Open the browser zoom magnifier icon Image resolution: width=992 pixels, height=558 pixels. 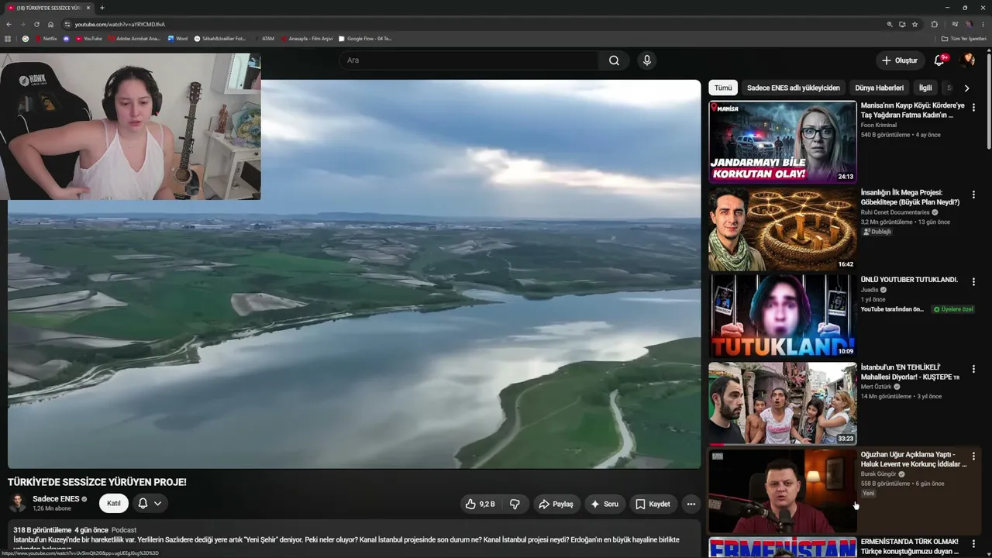click(x=889, y=24)
